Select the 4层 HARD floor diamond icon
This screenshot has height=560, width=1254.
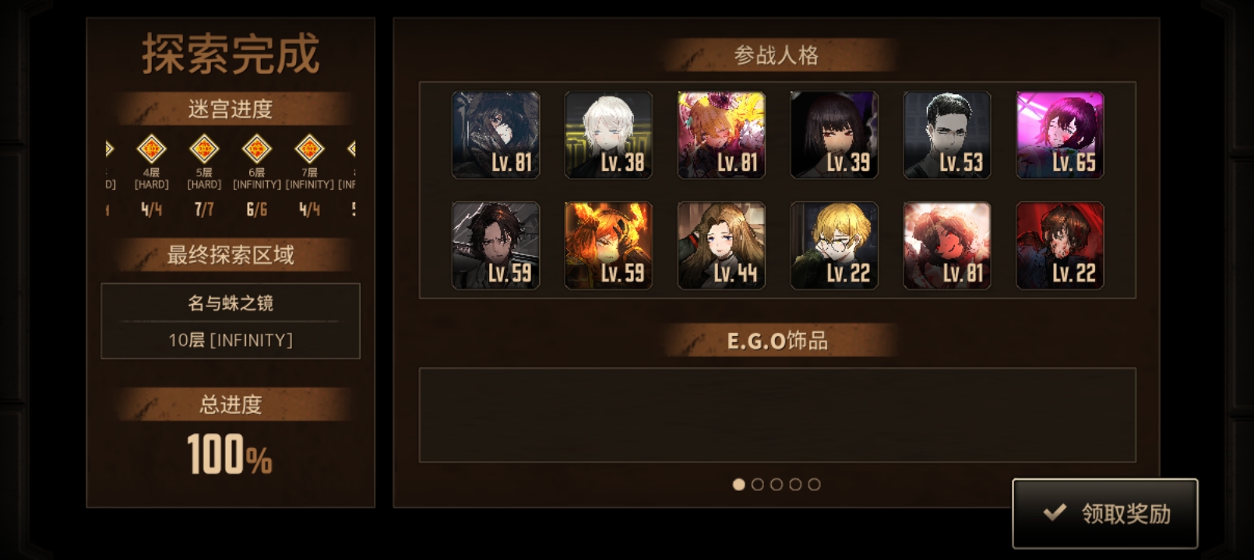[x=151, y=149]
